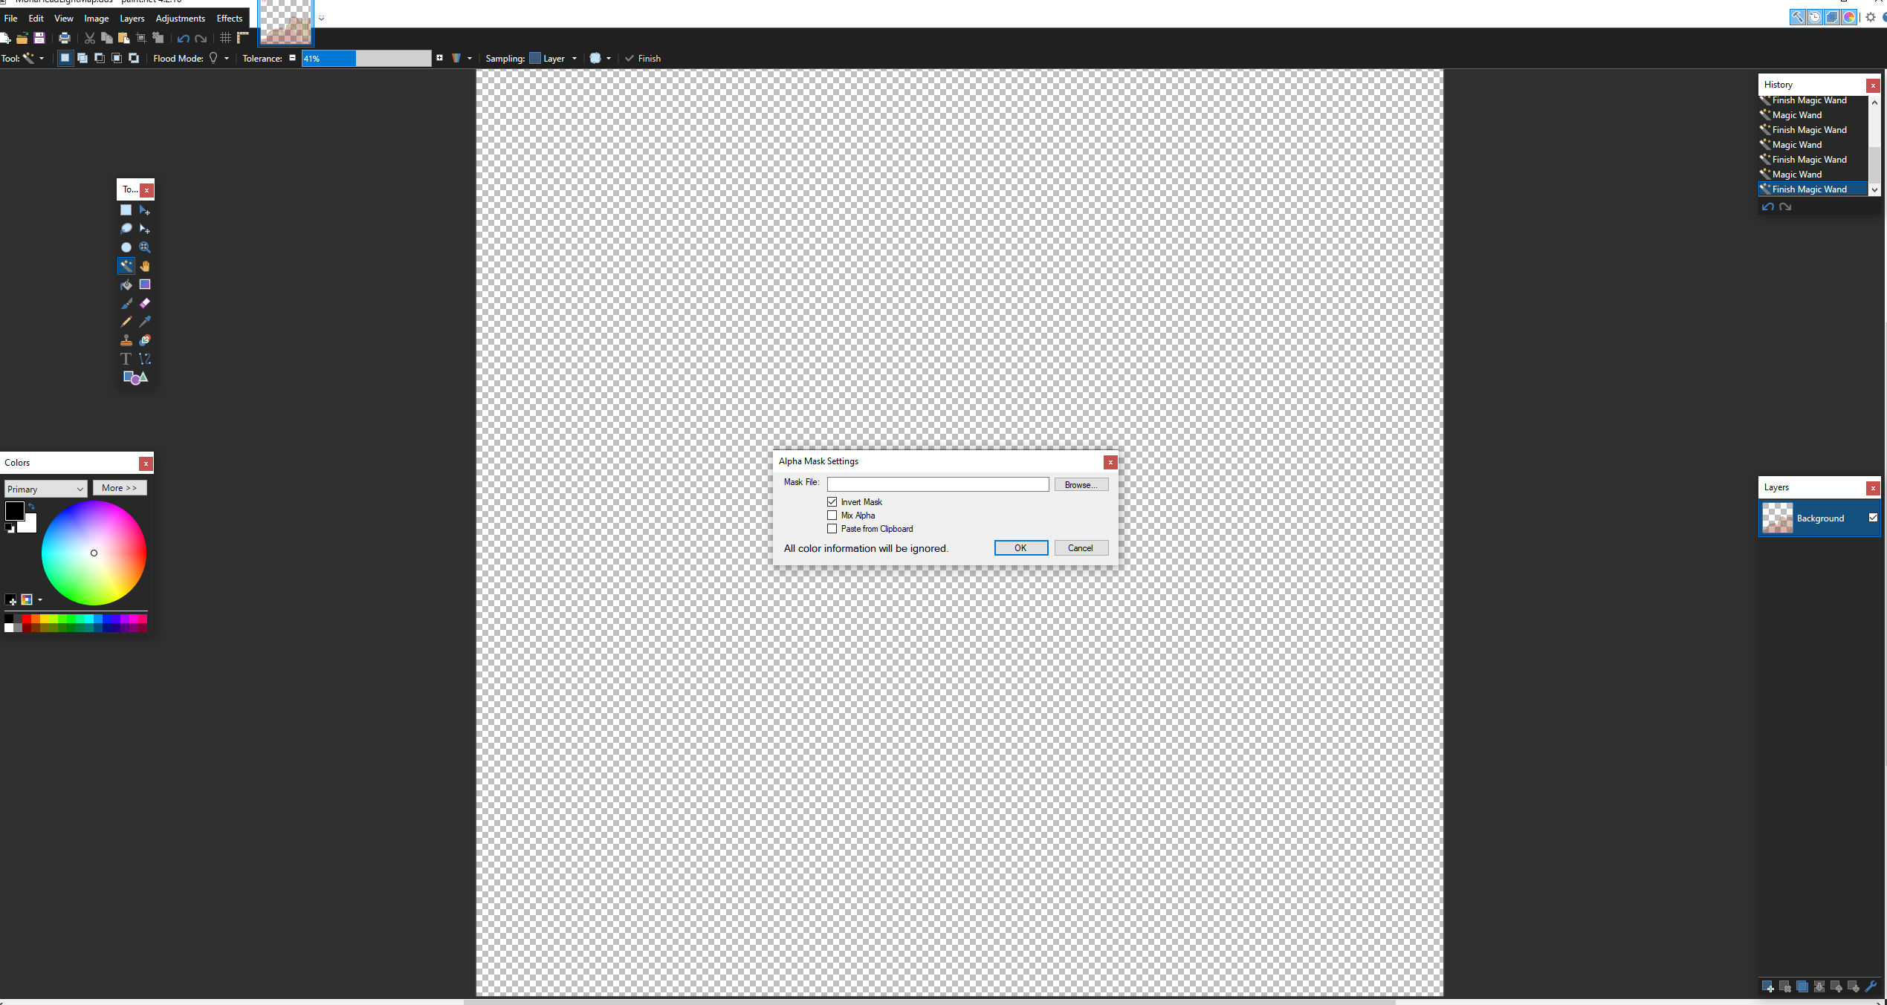Click OK in Alpha Mask Settings

tap(1020, 547)
